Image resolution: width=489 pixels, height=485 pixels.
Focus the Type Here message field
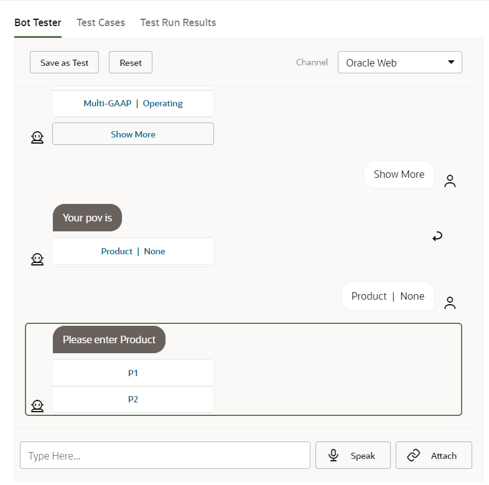click(165, 456)
